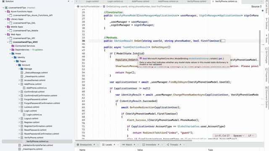Click the Azure Functions Apps folder icon
The height and width of the screenshot is (151, 269).
8,11
